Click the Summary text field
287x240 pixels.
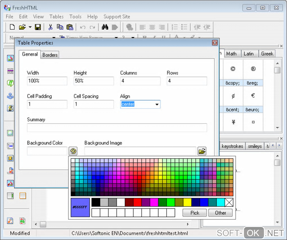click(117, 128)
